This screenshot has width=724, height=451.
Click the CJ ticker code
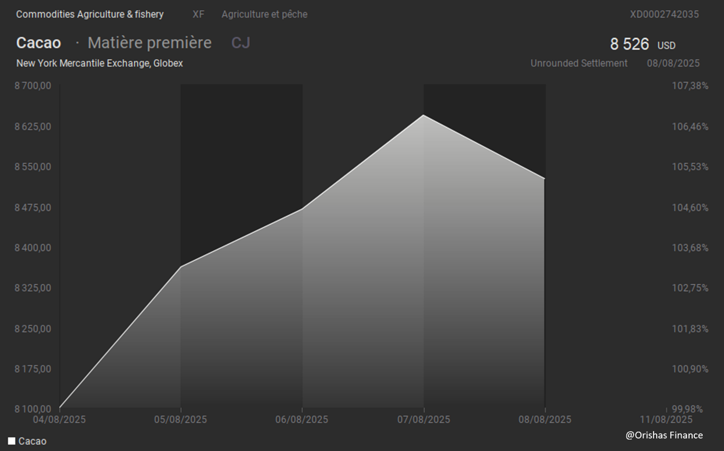click(x=241, y=43)
